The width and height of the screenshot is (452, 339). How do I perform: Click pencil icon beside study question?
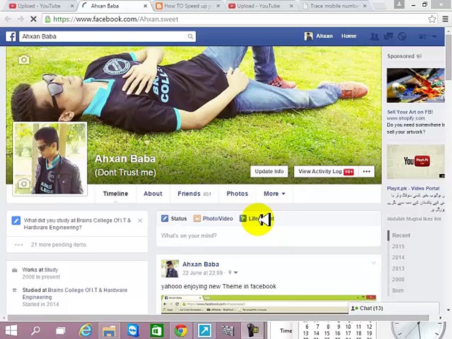coord(16,221)
